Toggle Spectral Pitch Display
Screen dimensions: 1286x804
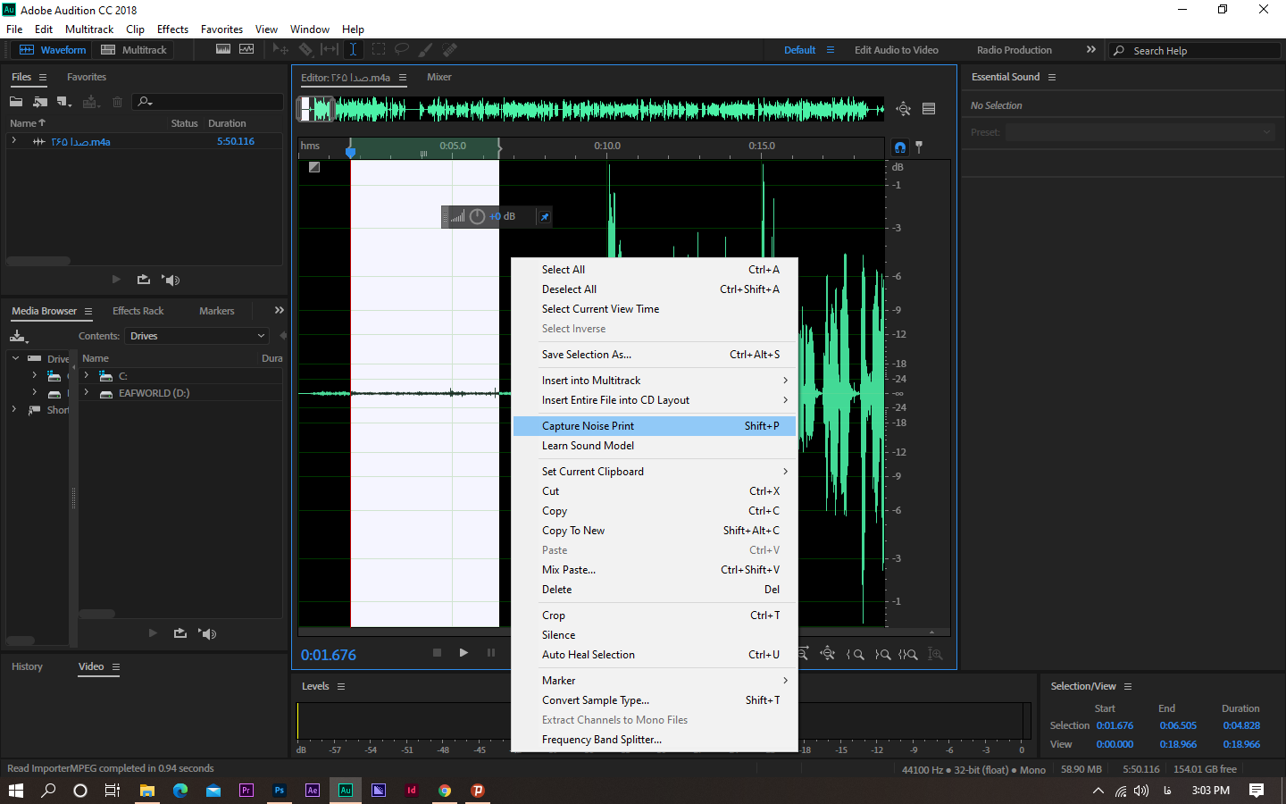tap(246, 50)
